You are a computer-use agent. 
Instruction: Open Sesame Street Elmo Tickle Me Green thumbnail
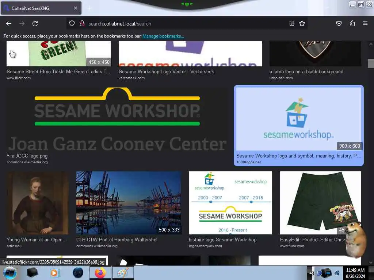click(x=58, y=54)
